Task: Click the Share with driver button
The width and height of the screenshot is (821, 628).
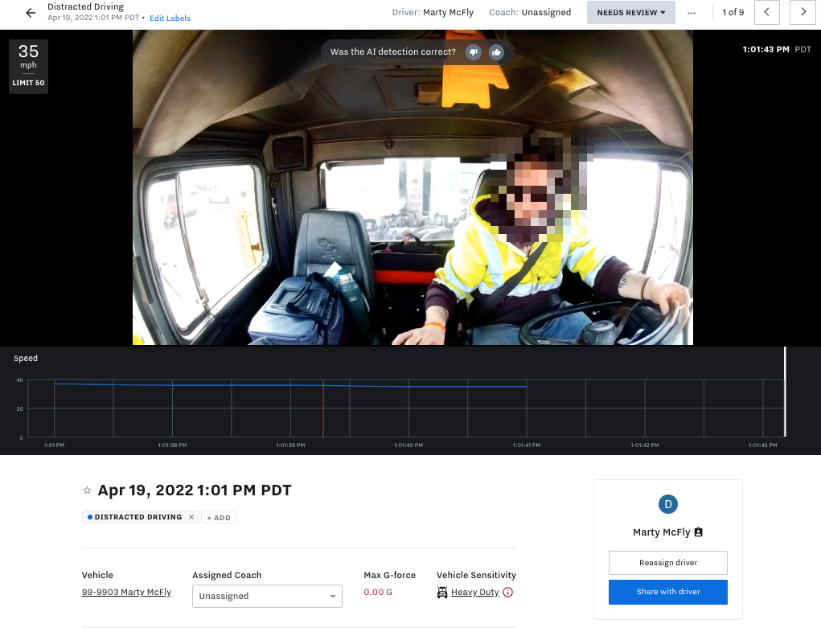Action: click(x=667, y=592)
